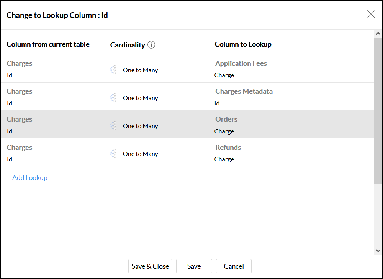Open One to Many for Application Fees
The image size is (383, 279).
pos(140,70)
